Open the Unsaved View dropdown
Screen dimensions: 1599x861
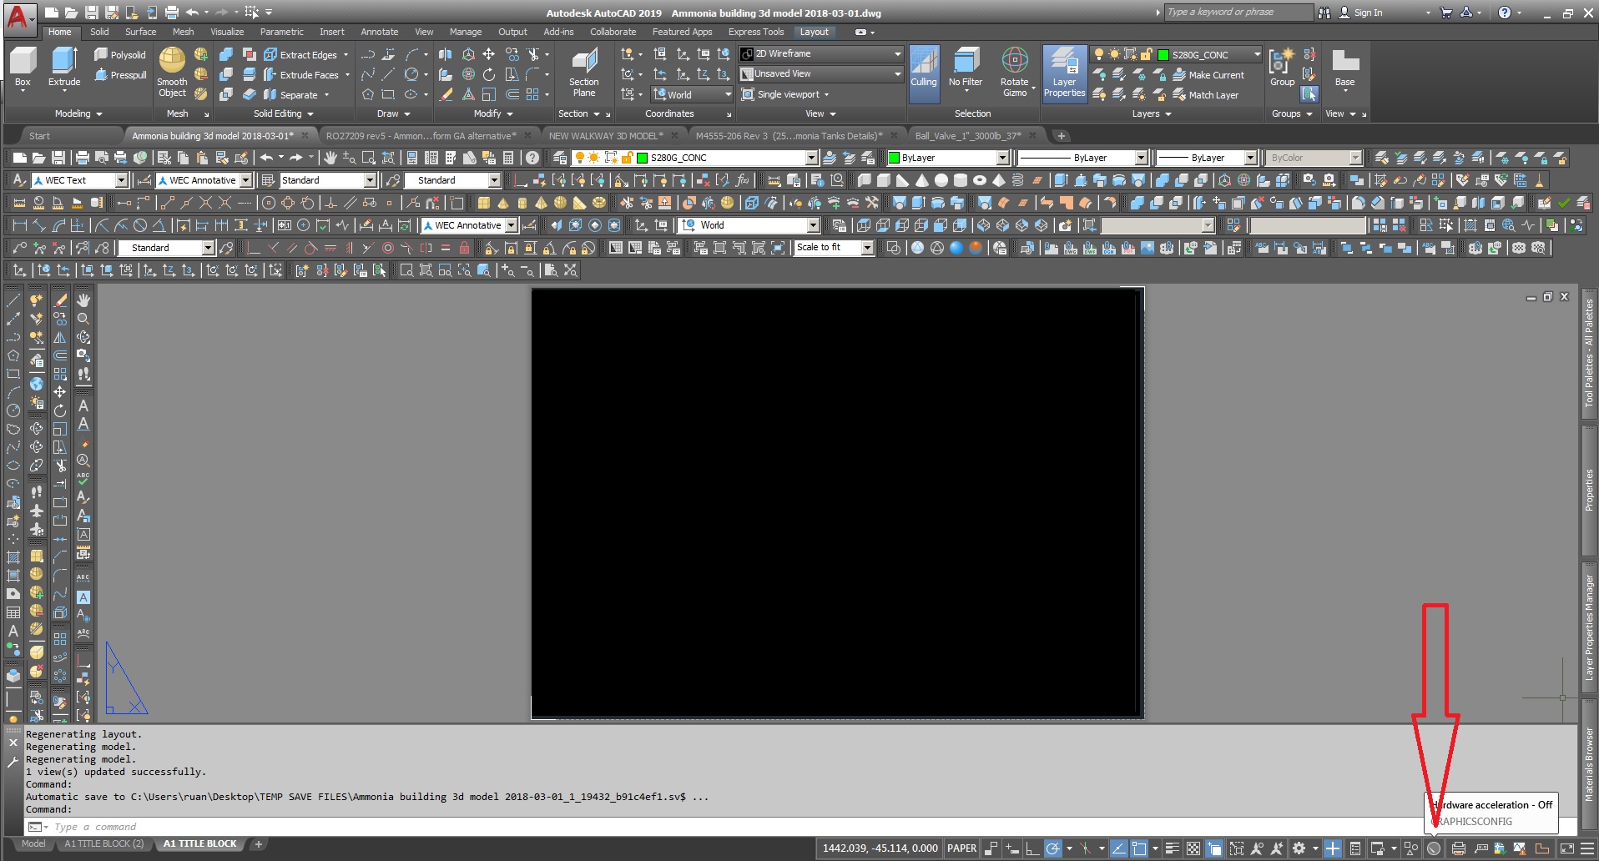(x=821, y=73)
